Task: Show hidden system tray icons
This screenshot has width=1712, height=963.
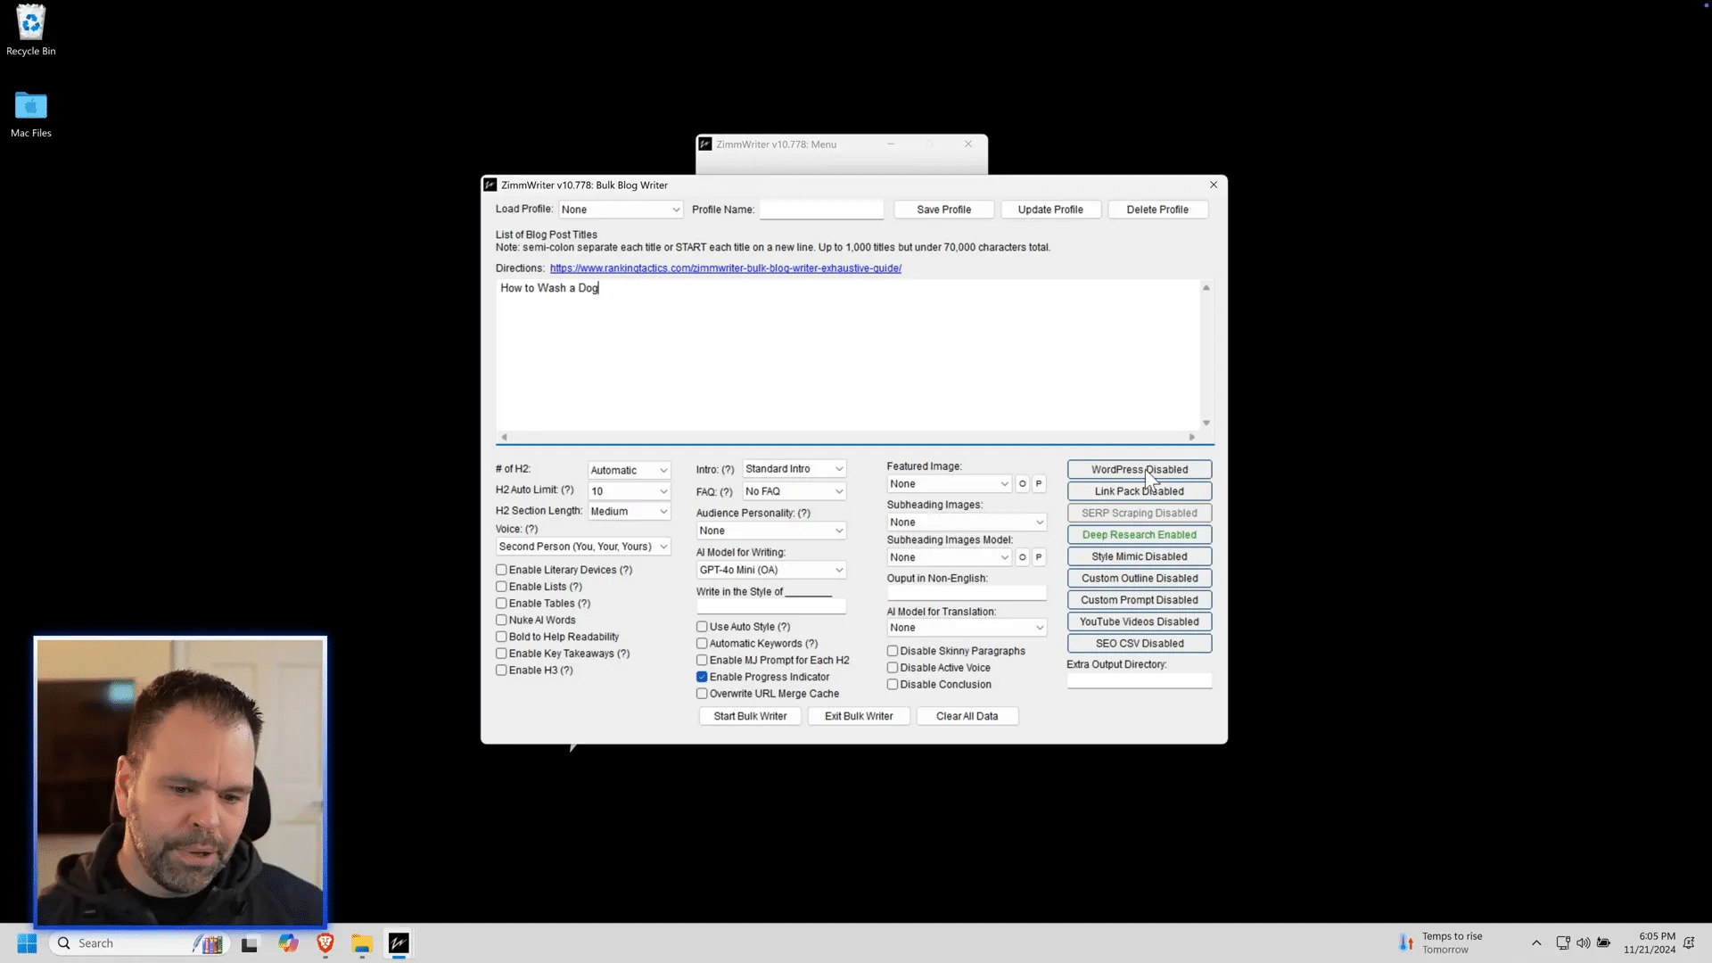Action: pos(1536,943)
